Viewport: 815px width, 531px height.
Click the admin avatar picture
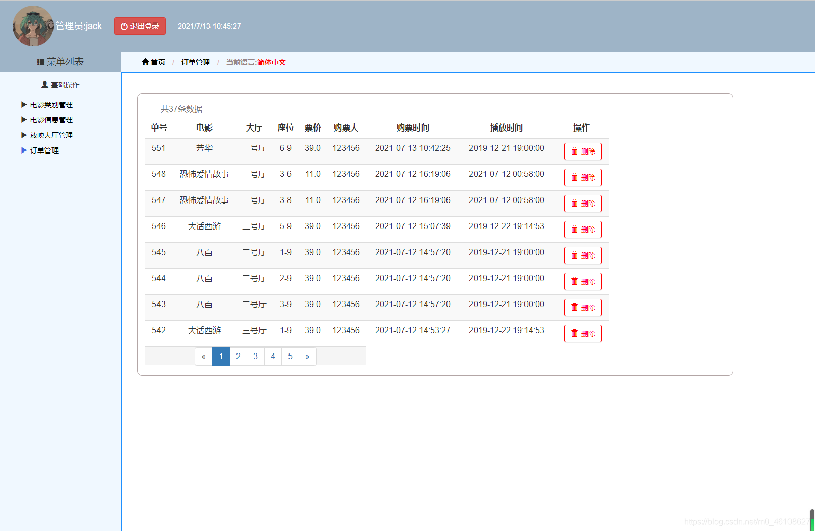coord(33,26)
